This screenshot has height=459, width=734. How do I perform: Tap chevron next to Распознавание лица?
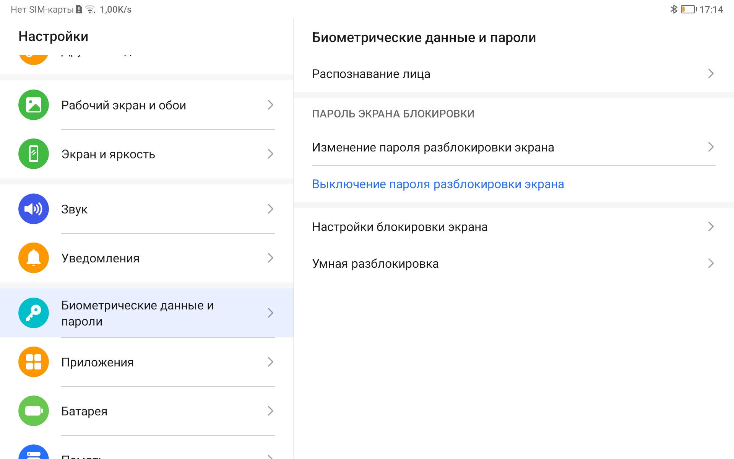(711, 73)
